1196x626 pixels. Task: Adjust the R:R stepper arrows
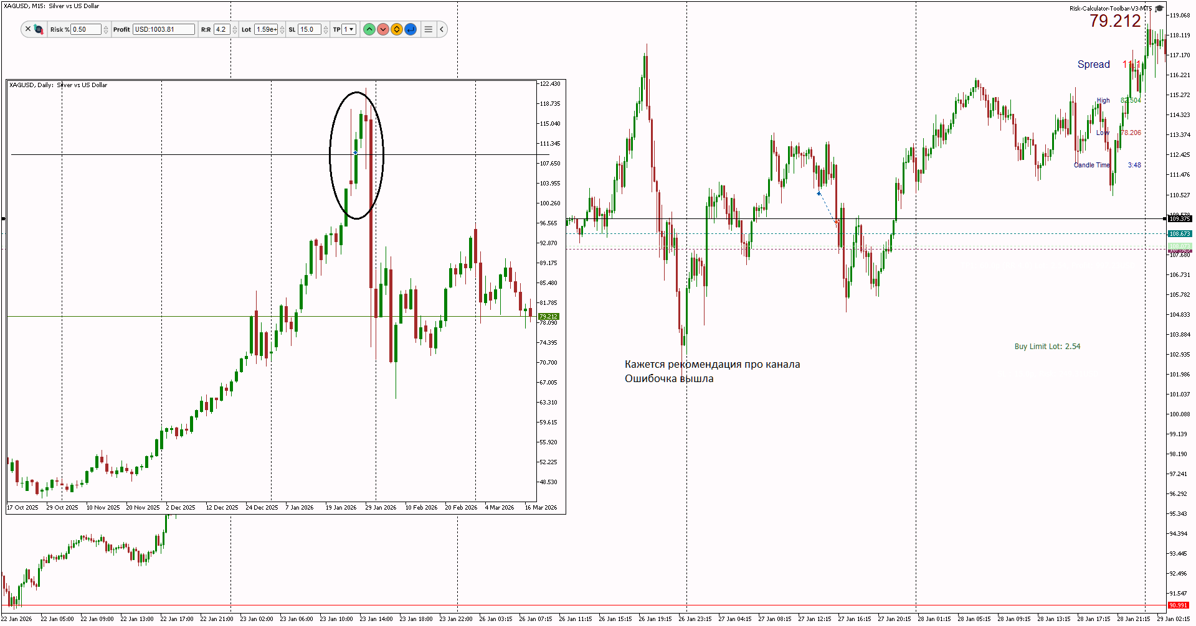click(235, 29)
